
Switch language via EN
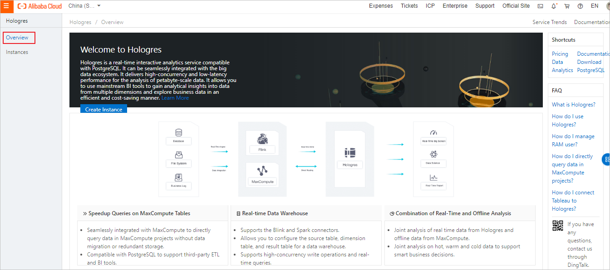tap(595, 6)
